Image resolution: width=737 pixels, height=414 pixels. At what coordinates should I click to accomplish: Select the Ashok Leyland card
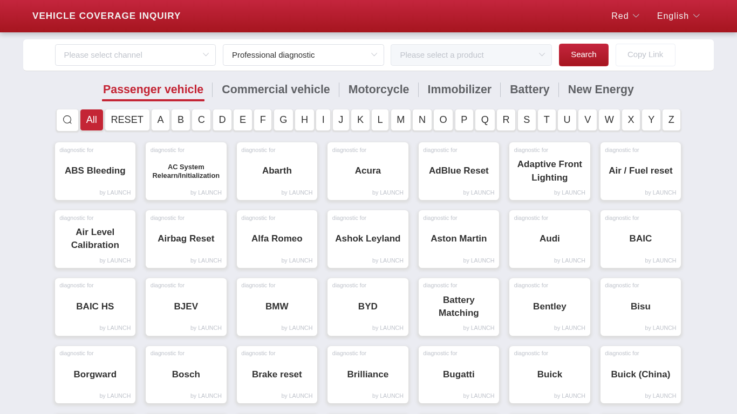tap(368, 239)
